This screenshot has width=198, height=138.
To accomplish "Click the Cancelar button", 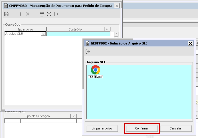I will (x=176, y=128).
